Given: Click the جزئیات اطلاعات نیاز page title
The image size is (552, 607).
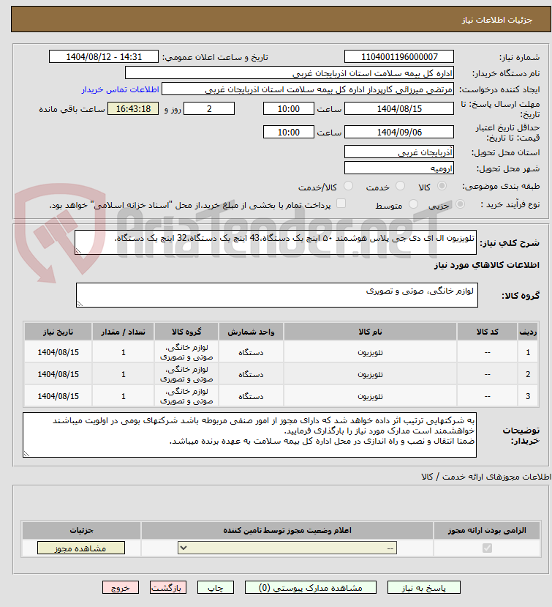Looking at the screenshot, I should 497,20.
